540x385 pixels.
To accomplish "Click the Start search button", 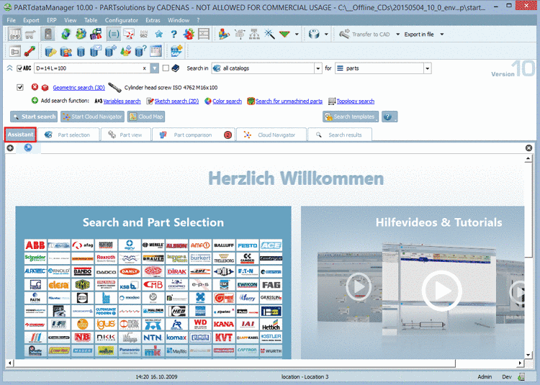I will pos(34,117).
